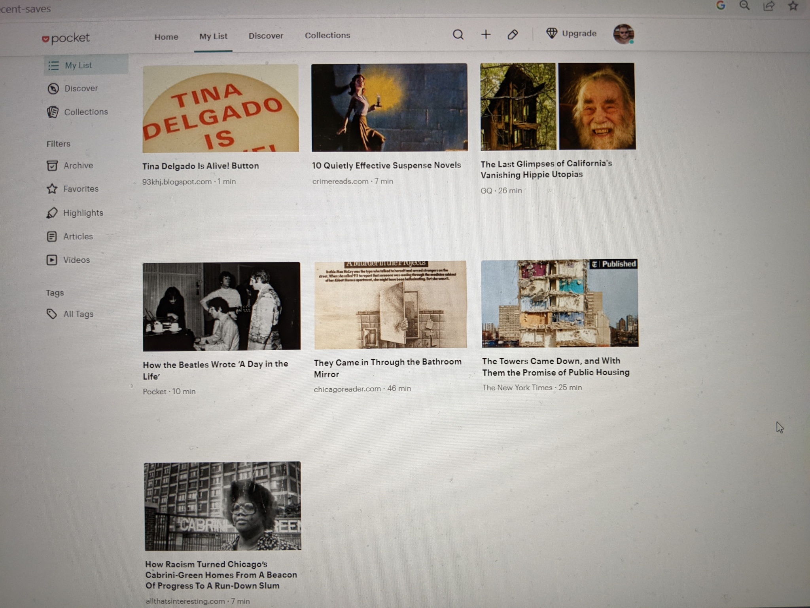
Task: Click the plus icon to save URL
Action: click(486, 34)
